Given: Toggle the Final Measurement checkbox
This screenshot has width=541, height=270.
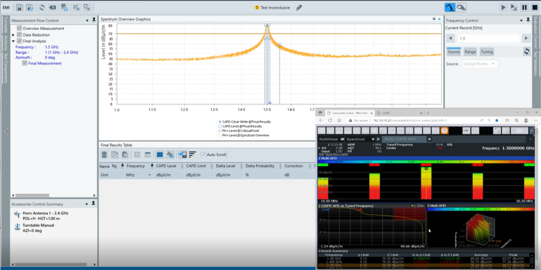Looking at the screenshot, I should pyautogui.click(x=25, y=63).
